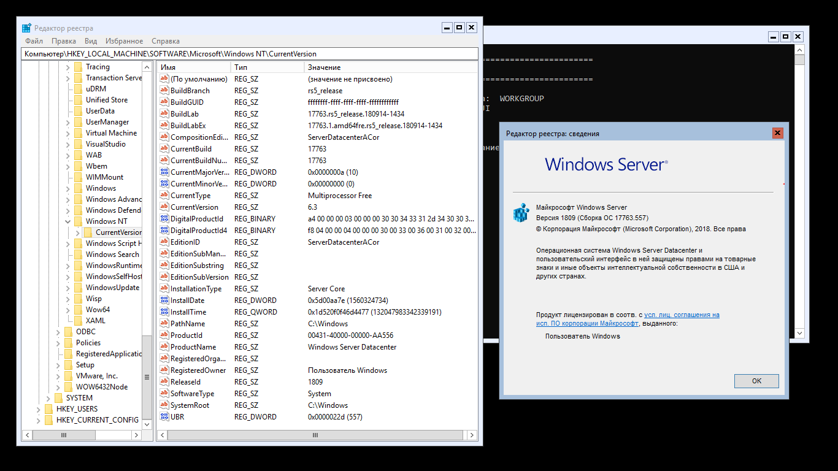Screen dimensions: 838x471
Task: Close the Windows Server info dialog
Action: click(777, 133)
